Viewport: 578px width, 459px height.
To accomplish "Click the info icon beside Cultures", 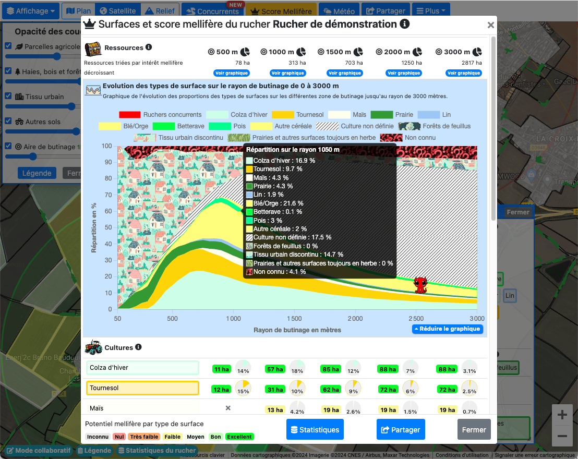I will pos(138,347).
